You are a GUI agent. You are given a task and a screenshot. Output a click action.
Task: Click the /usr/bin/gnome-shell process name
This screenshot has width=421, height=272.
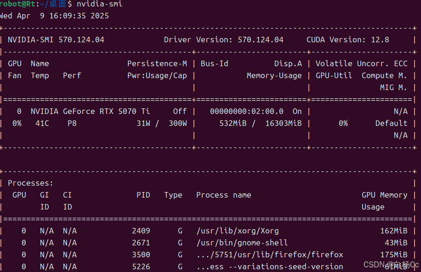coord(242,243)
